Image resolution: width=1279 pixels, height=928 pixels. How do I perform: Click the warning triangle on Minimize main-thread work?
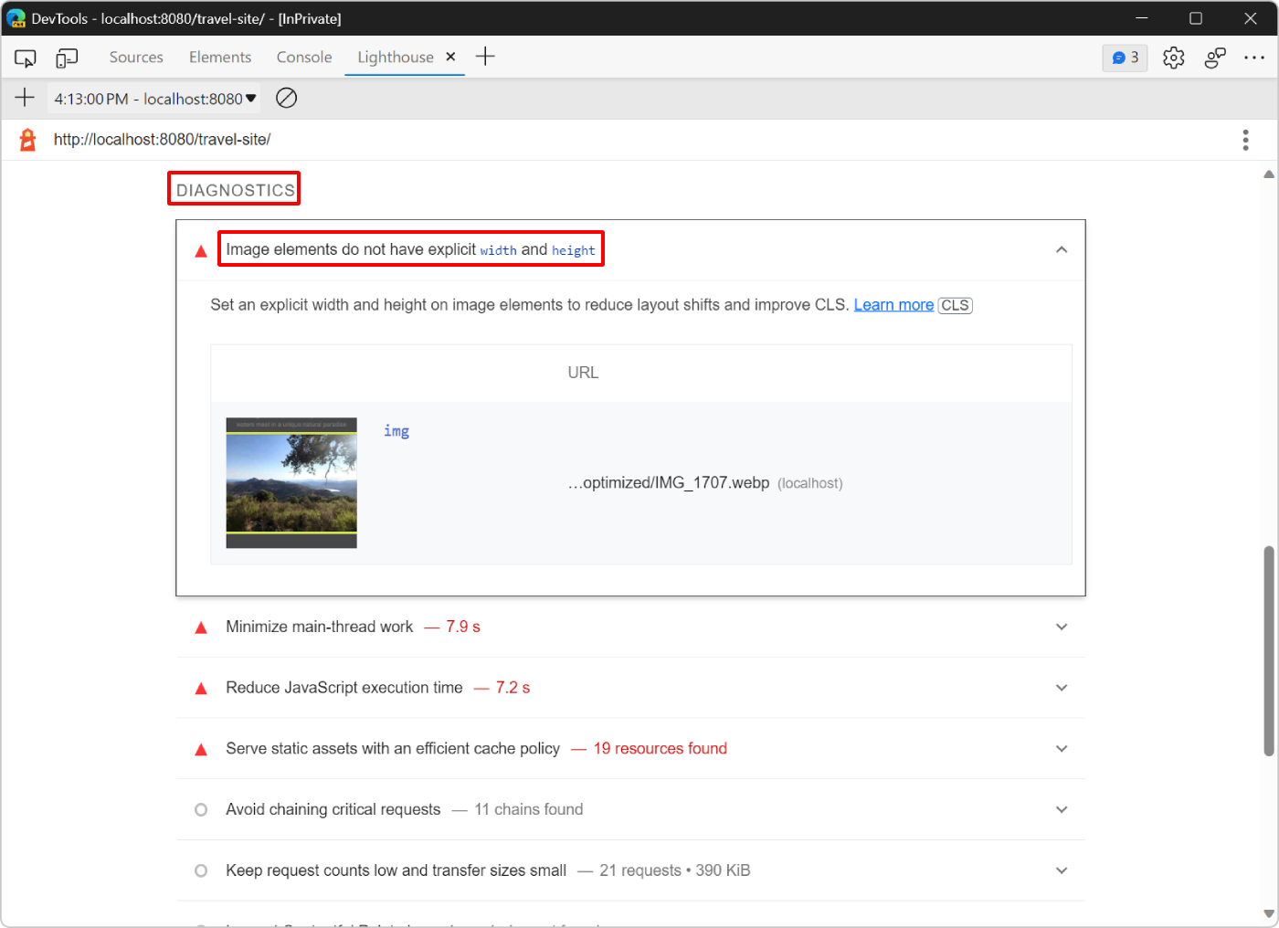(200, 627)
